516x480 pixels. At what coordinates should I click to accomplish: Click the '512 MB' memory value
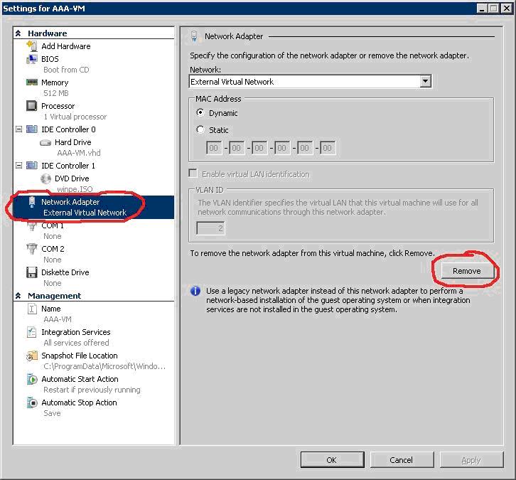56,93
